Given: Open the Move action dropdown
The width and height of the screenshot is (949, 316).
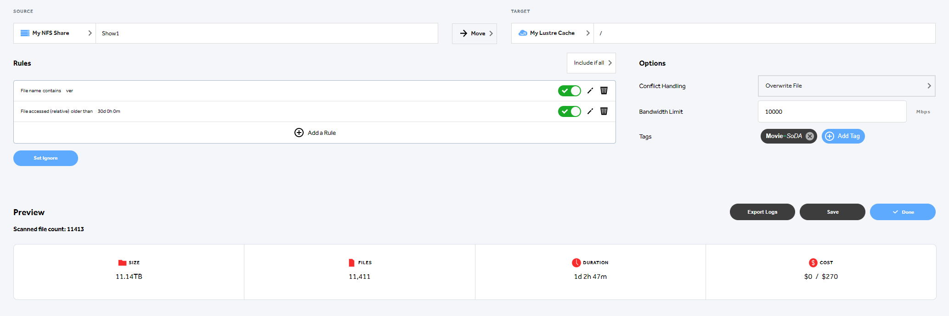Looking at the screenshot, I should pyautogui.click(x=474, y=33).
